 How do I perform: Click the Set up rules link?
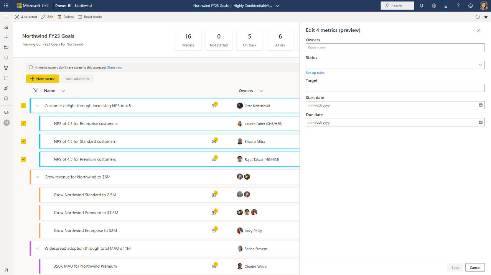[315, 73]
